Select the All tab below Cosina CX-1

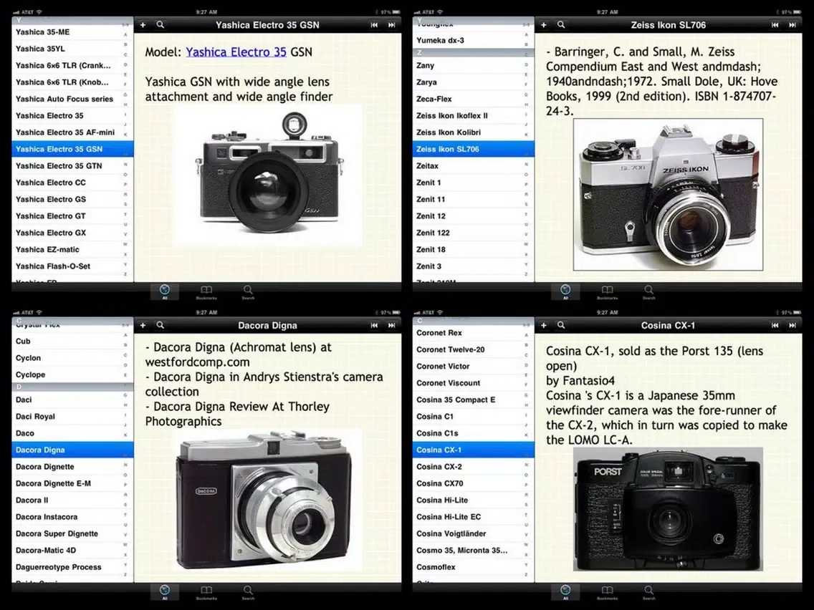coord(565,592)
